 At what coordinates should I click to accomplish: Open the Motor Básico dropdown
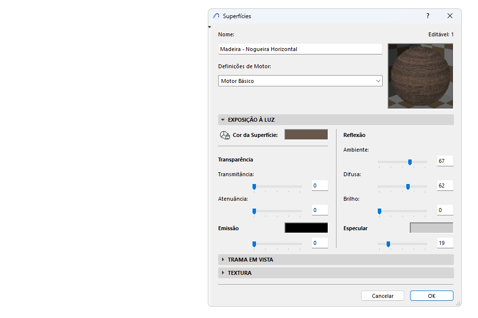(x=378, y=80)
